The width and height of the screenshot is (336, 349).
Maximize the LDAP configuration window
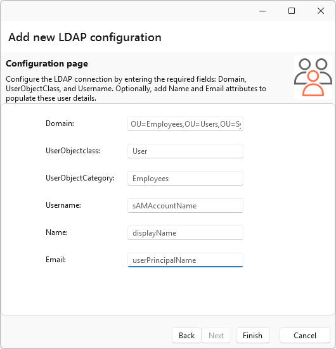(x=292, y=11)
